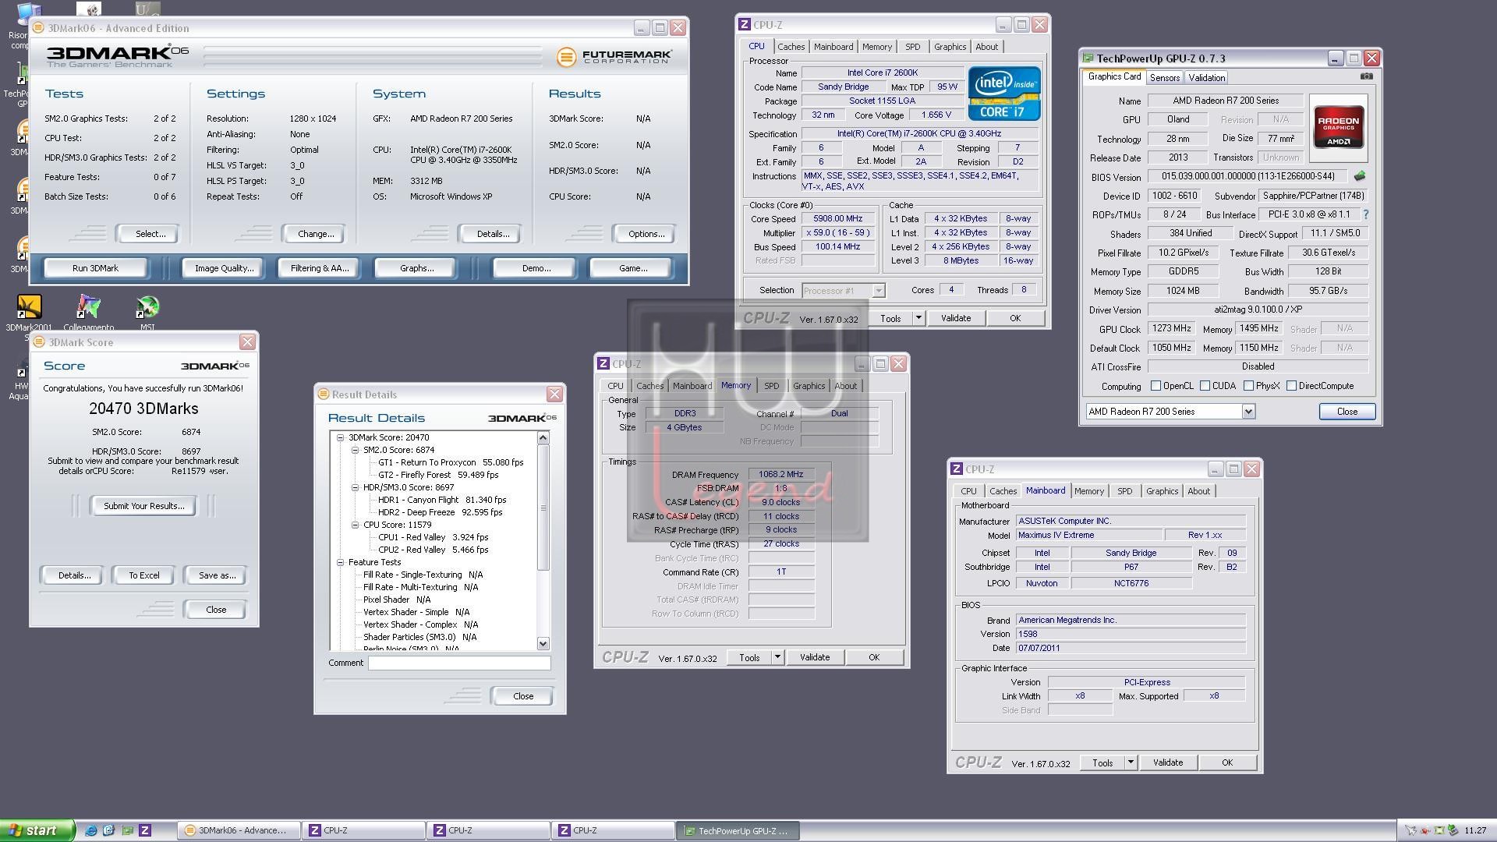Viewport: 1497px width, 842px height.
Task: Click Save as button in 3DMark Score
Action: click(217, 575)
